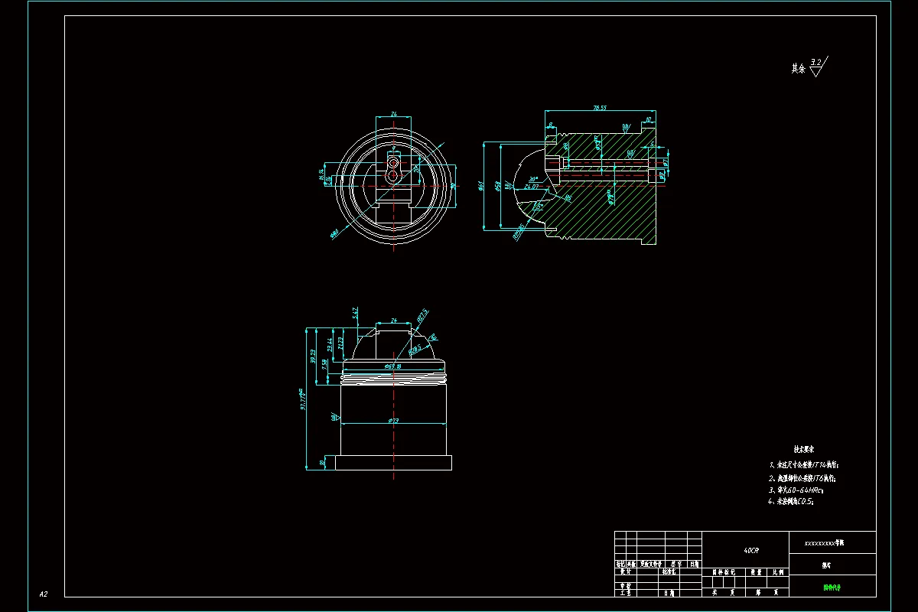The image size is (918, 612).
Task: Select the Φ77 diameter dimension
Action: [x=393, y=421]
